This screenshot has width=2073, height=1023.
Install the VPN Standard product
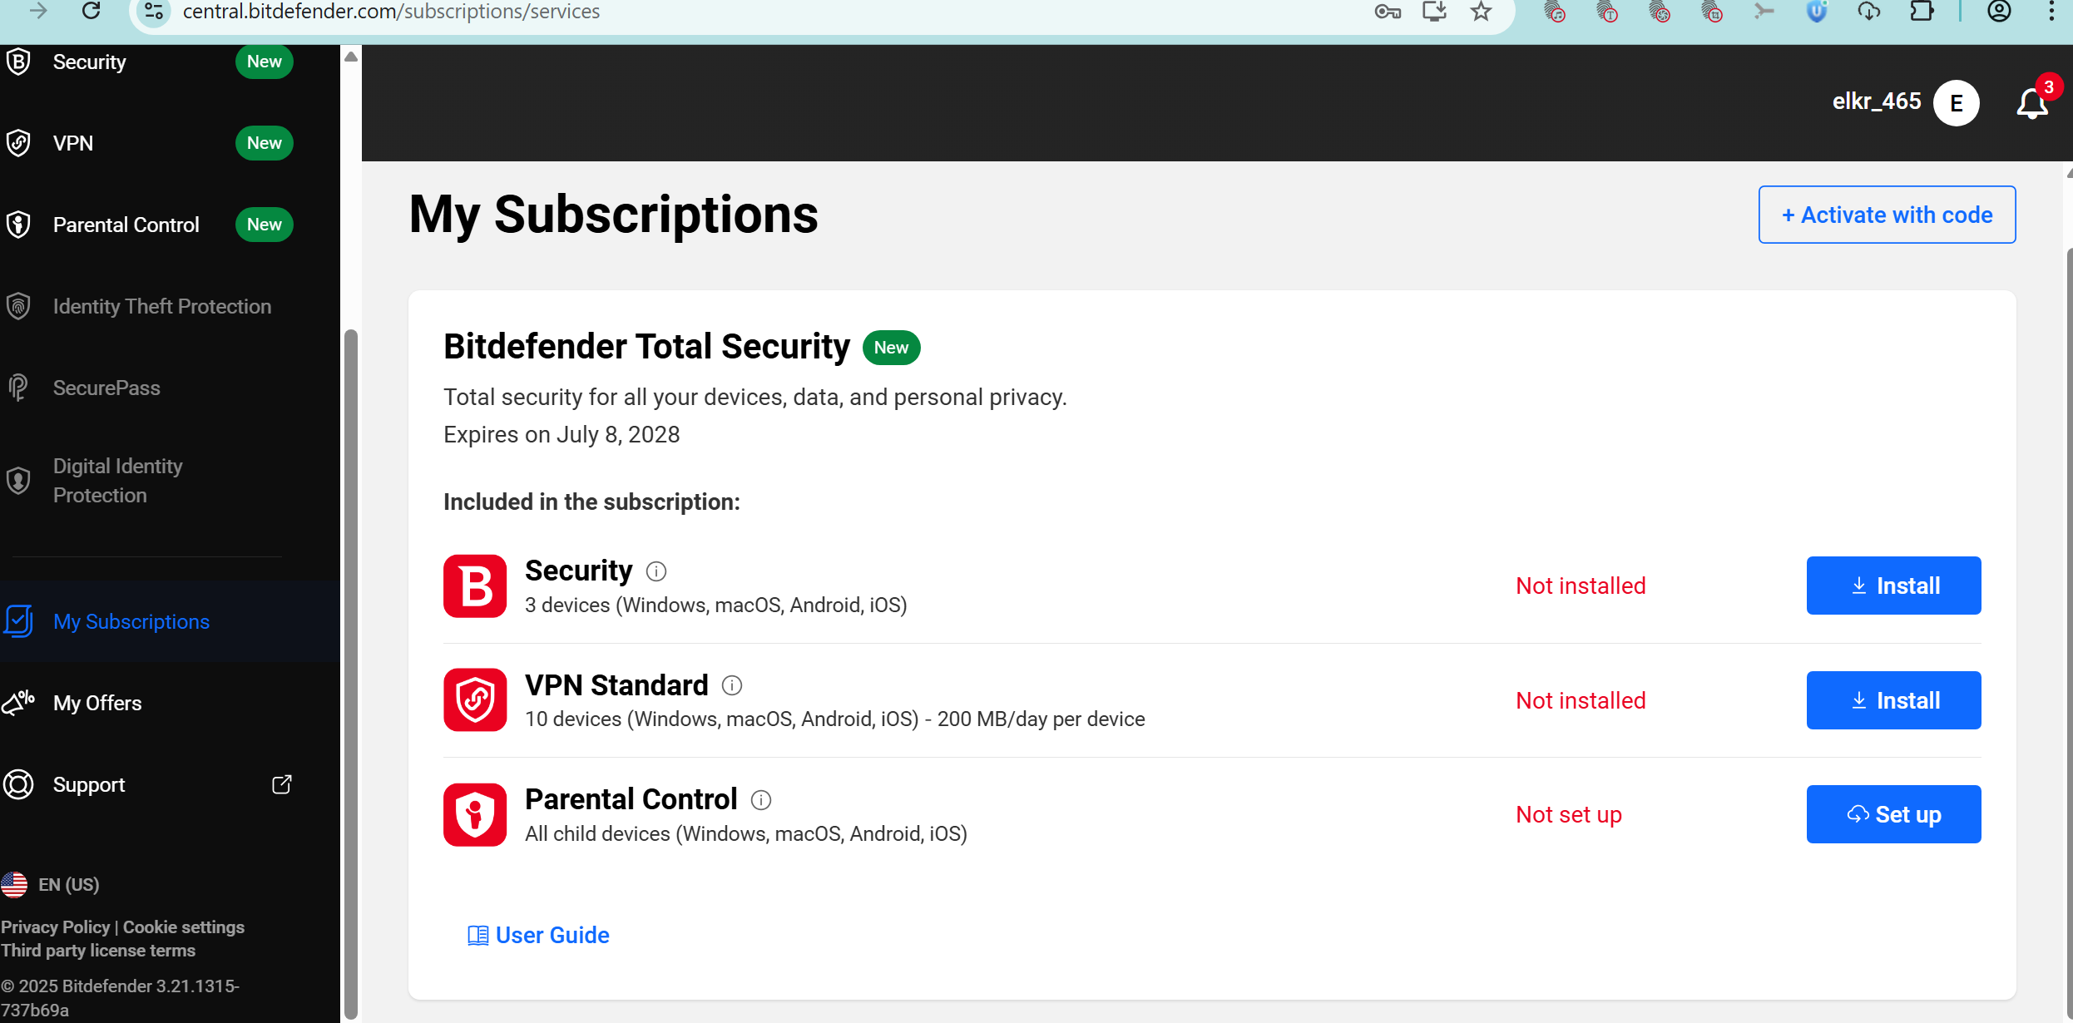[1893, 700]
